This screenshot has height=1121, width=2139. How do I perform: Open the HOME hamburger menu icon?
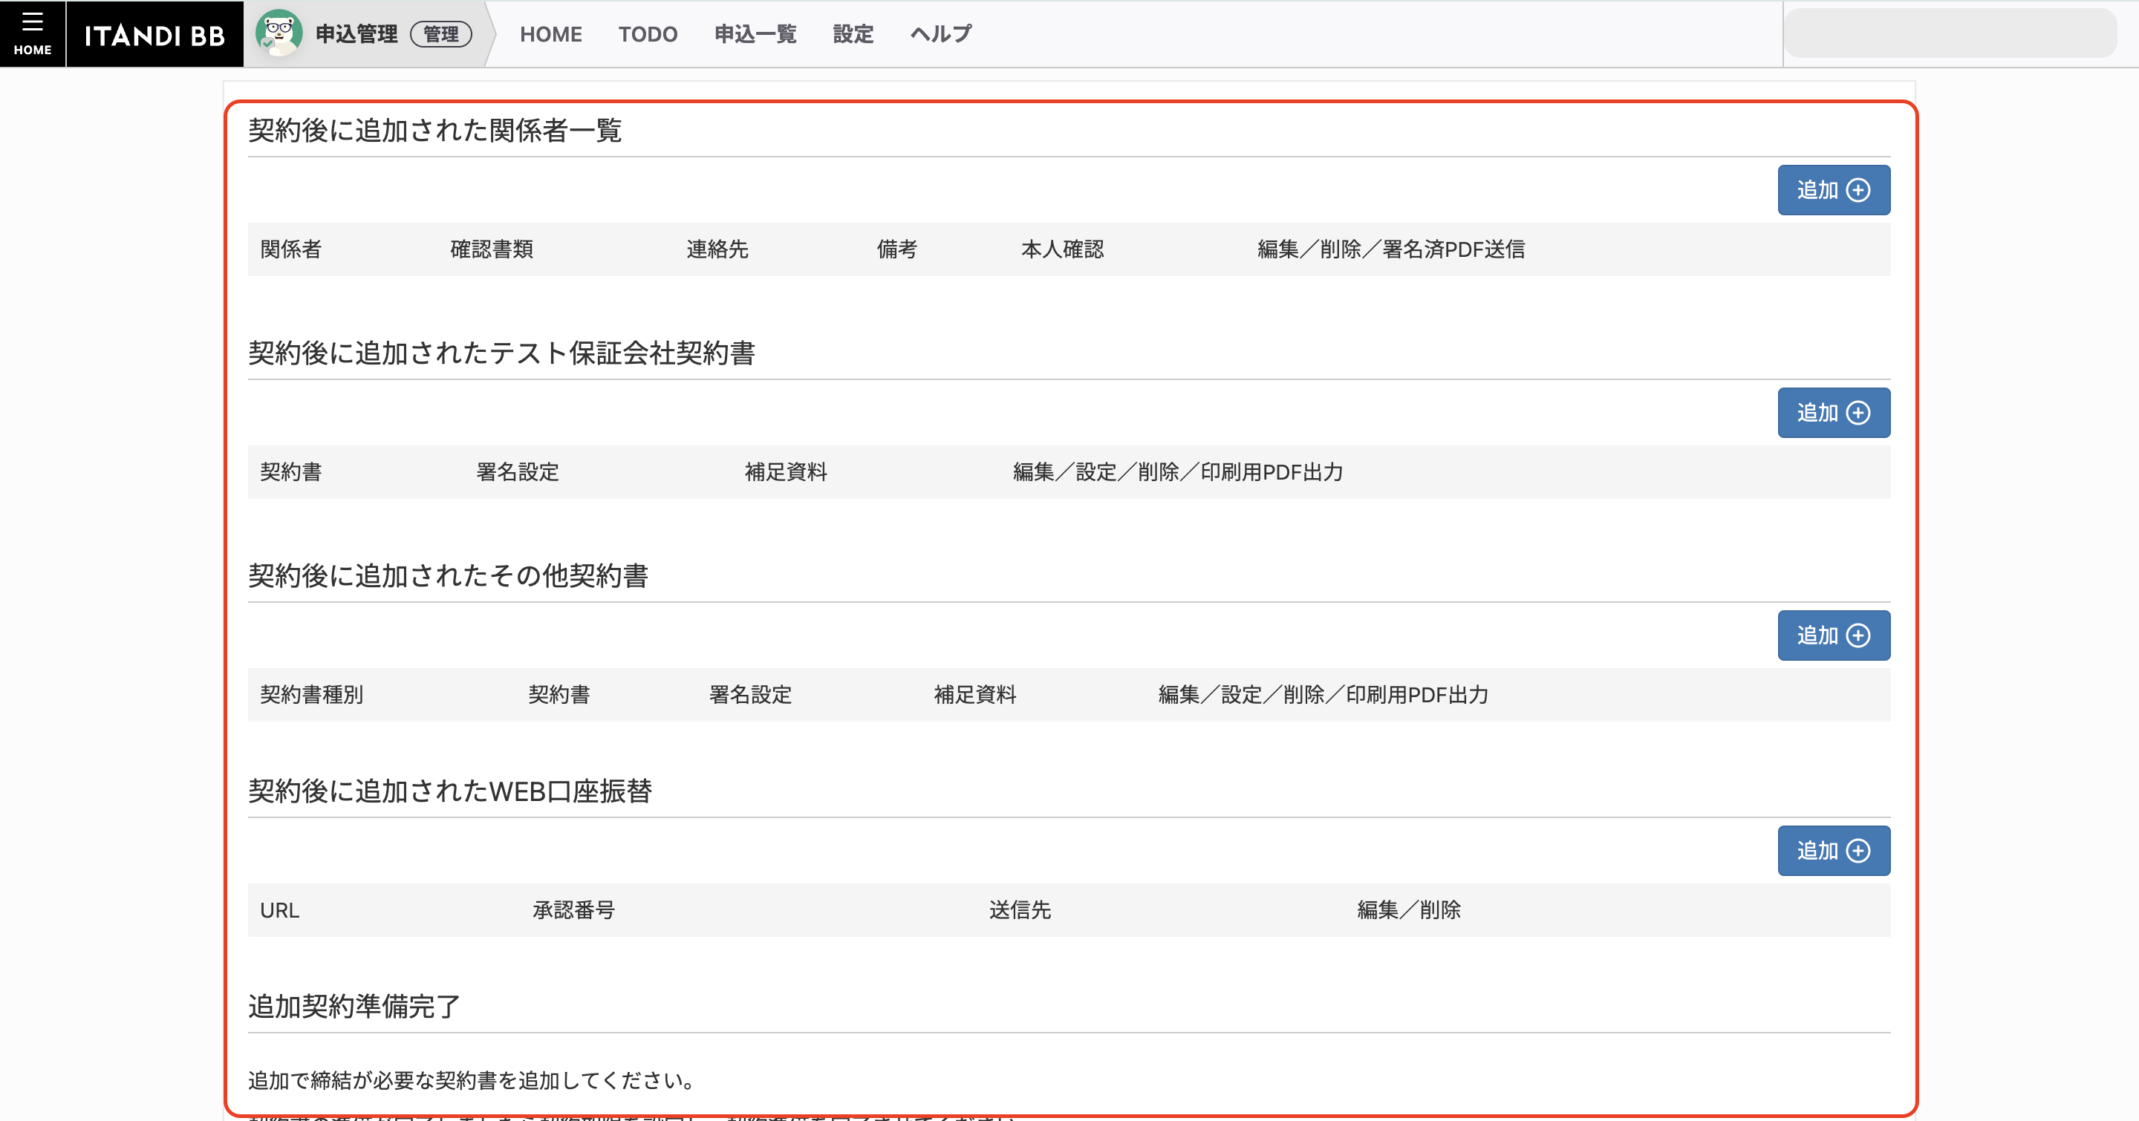33,33
